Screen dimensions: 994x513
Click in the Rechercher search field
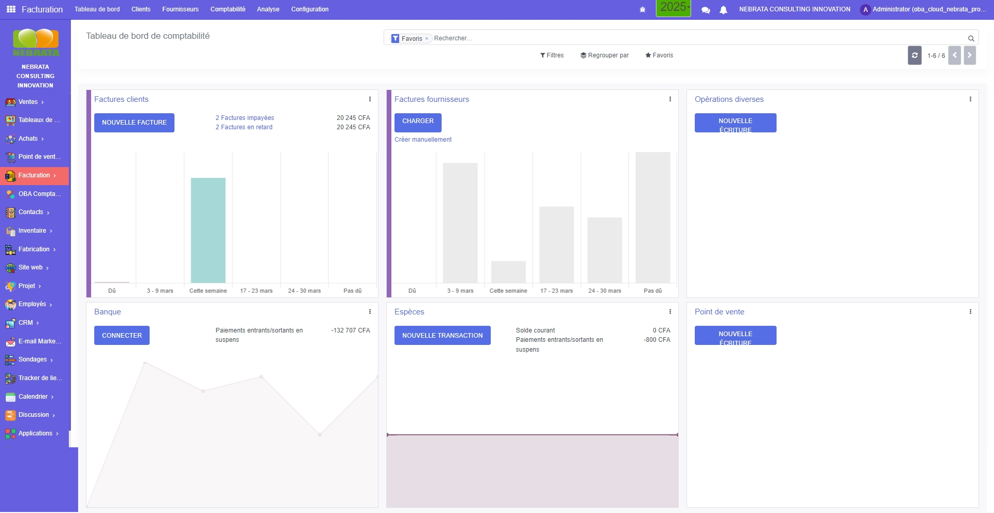694,38
